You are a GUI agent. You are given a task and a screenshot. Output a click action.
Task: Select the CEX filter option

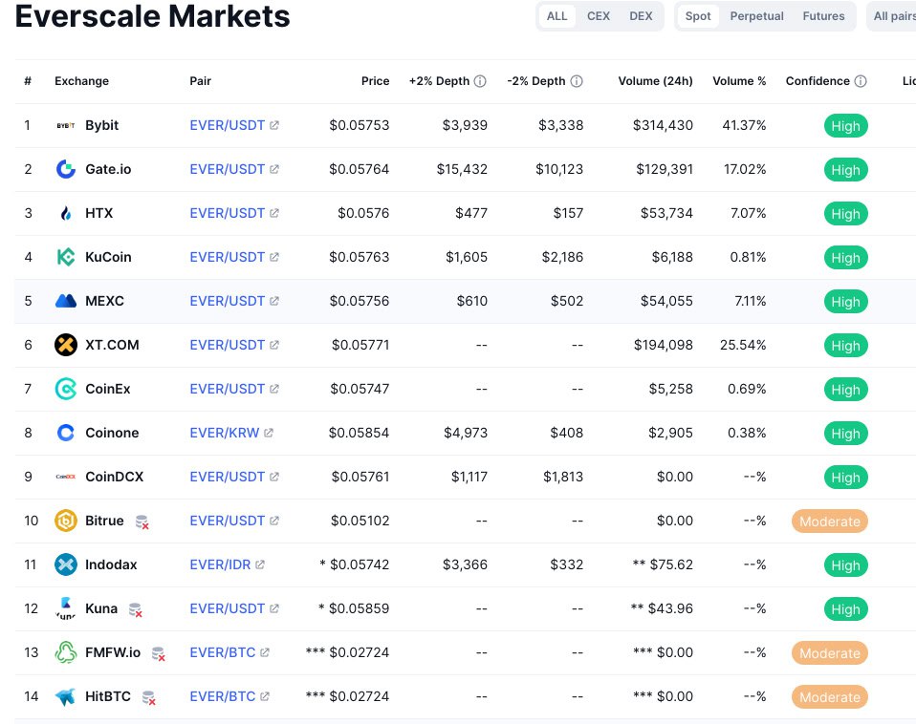point(599,16)
